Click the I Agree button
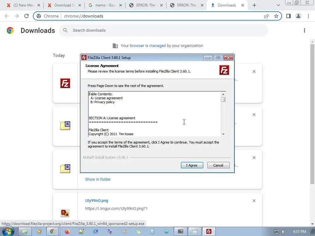Image resolution: width=315 pixels, height=236 pixels. coord(192,165)
